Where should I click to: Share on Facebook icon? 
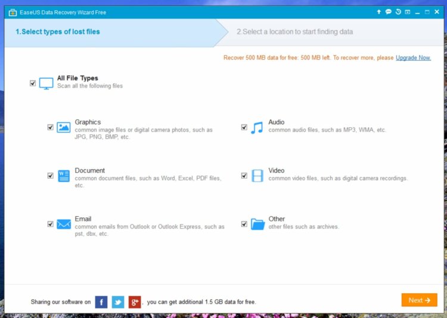(x=101, y=302)
